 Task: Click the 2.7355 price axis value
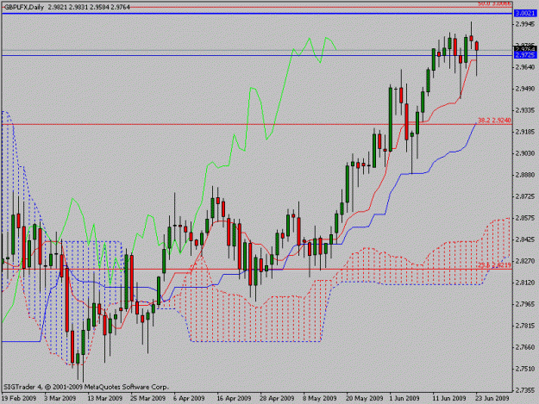click(x=525, y=390)
